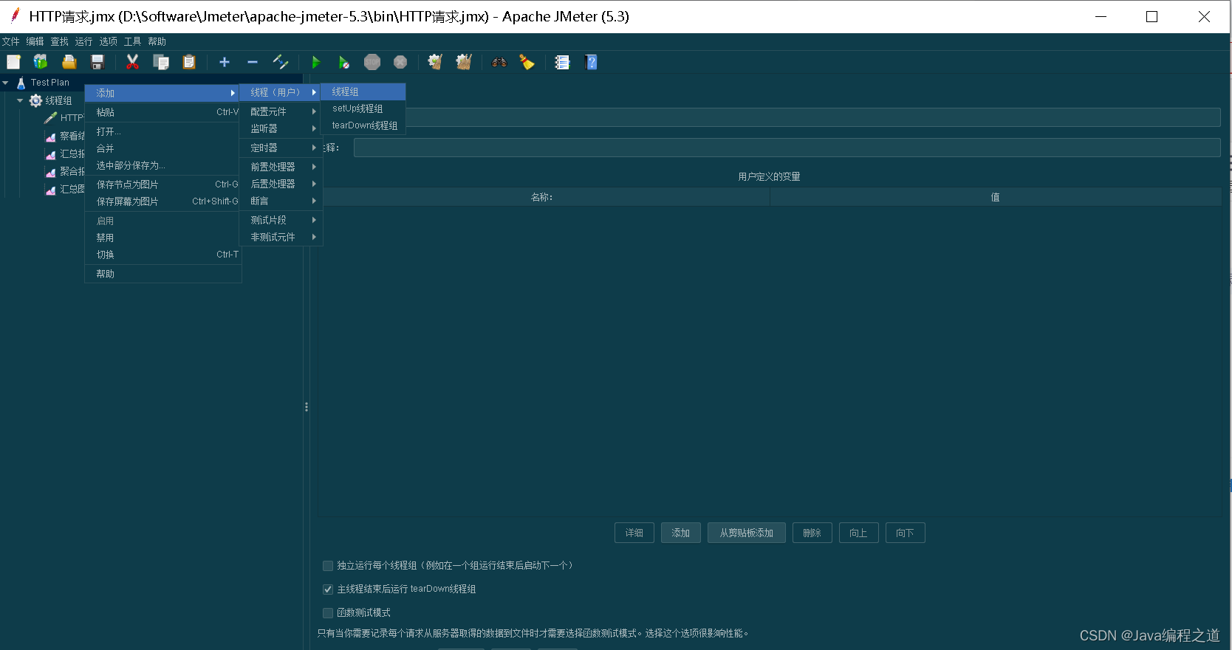Open the 文件 menu
Screen dimensions: 1232x650
[x=11, y=41]
